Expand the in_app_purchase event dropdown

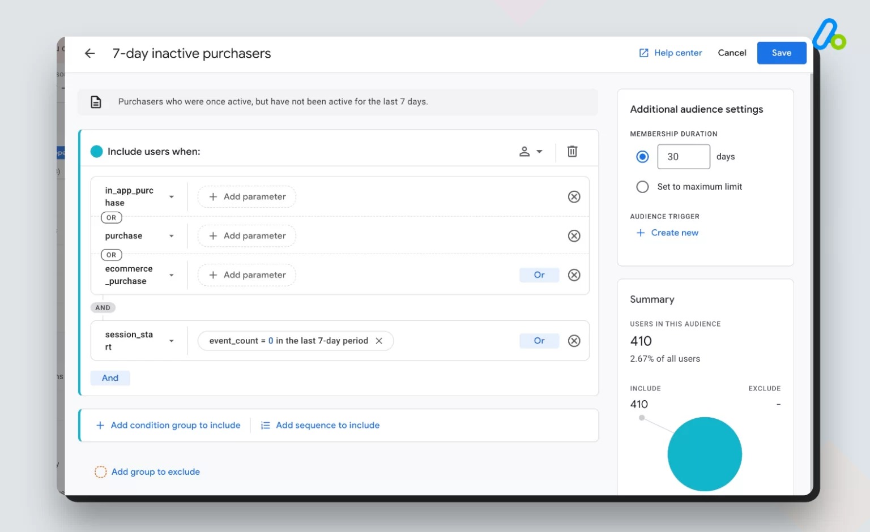[x=172, y=197]
